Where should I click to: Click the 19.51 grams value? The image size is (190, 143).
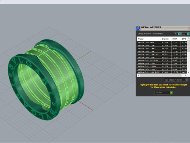coord(165,57)
